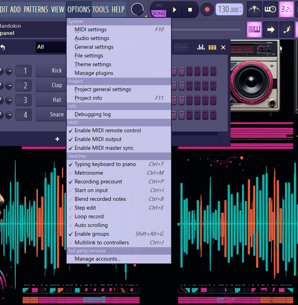Screen dimensions: 298x305
Task: Open the tempo stepper arrows
Action: (241, 10)
